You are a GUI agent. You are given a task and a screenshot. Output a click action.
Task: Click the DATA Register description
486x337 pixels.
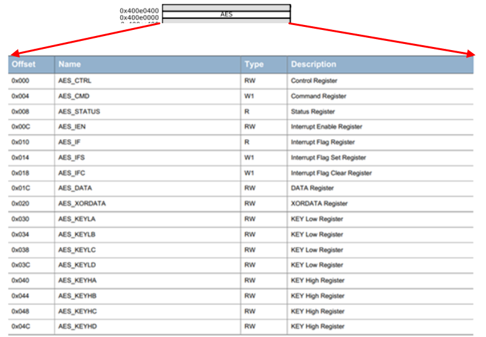(313, 188)
